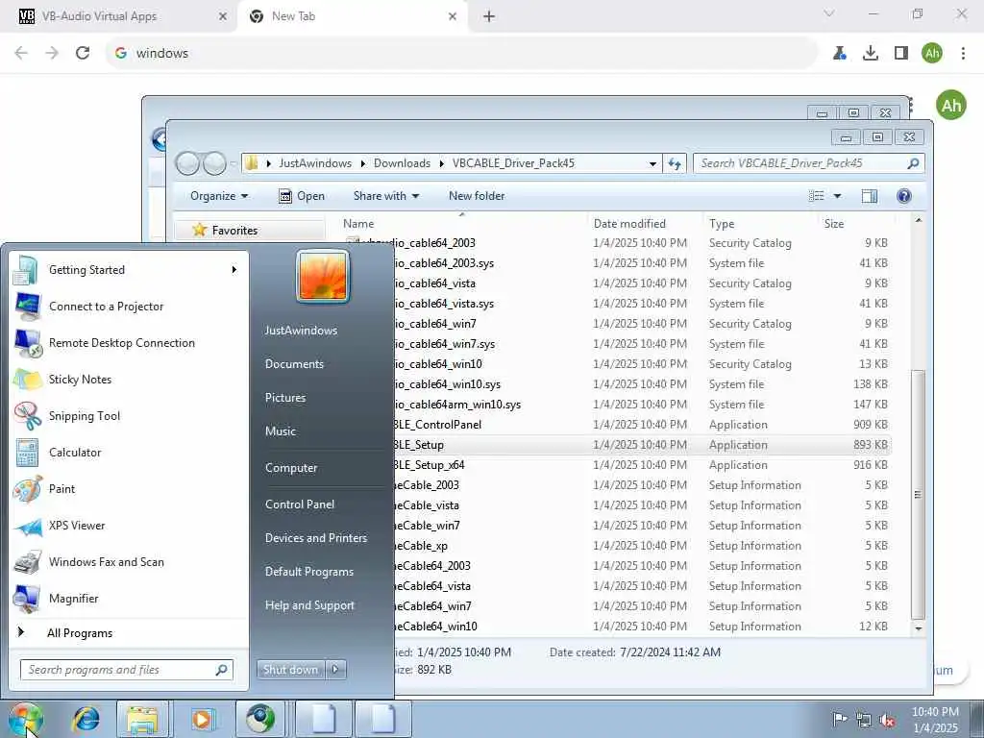Click the Shut down button
Screen dimensions: 984x738
pos(290,669)
